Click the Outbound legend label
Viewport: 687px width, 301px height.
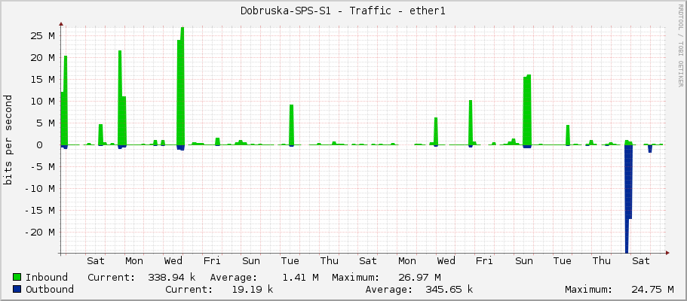pos(50,289)
